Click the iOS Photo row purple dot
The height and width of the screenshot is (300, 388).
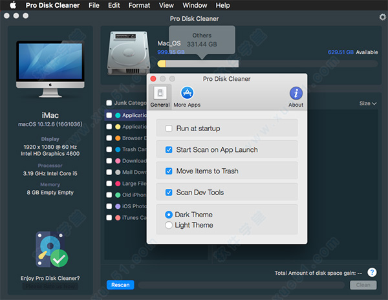tap(118, 206)
